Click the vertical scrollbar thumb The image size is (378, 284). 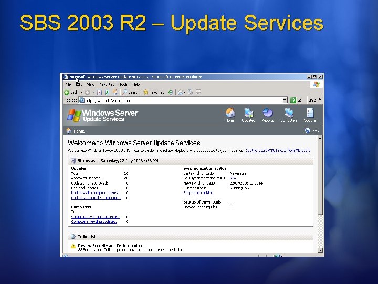point(320,178)
